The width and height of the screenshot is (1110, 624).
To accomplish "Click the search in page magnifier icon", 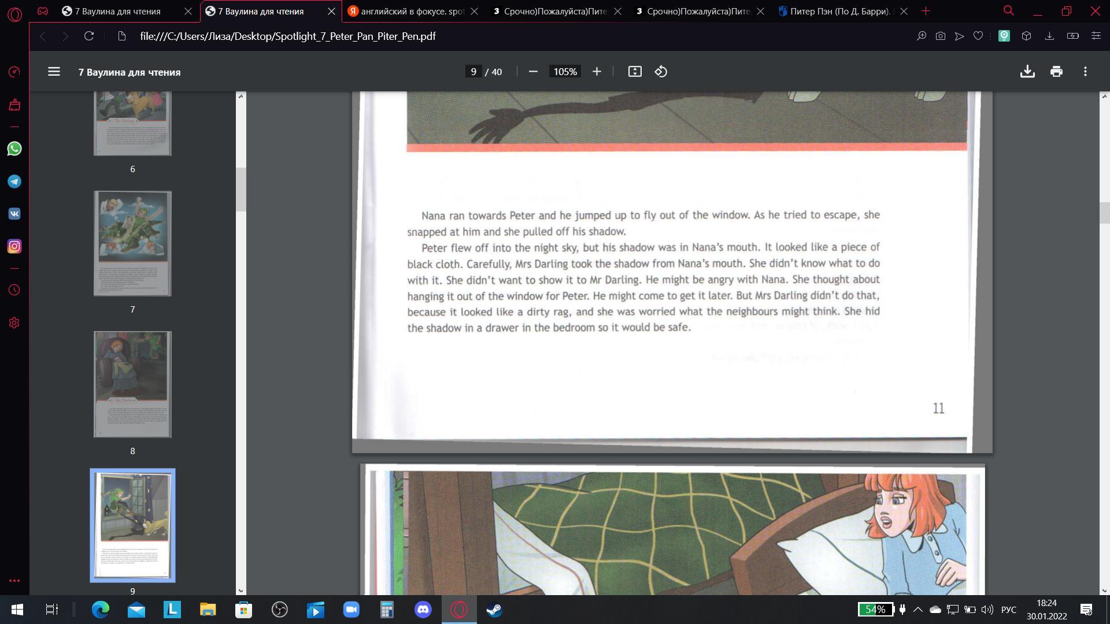I will [x=922, y=36].
